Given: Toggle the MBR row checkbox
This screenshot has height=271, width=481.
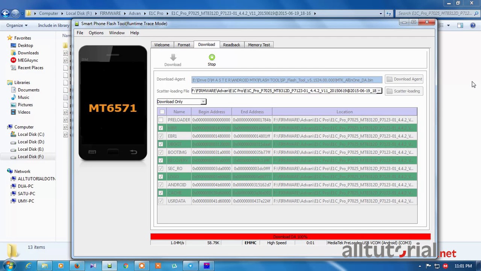Looking at the screenshot, I should (161, 128).
